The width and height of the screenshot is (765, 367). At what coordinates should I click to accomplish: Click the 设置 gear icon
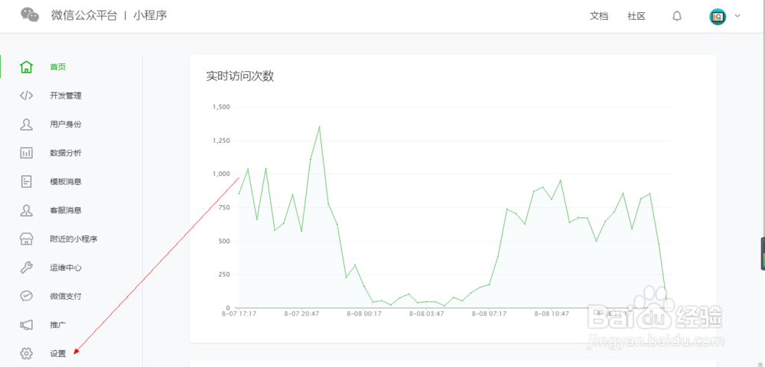(26, 353)
